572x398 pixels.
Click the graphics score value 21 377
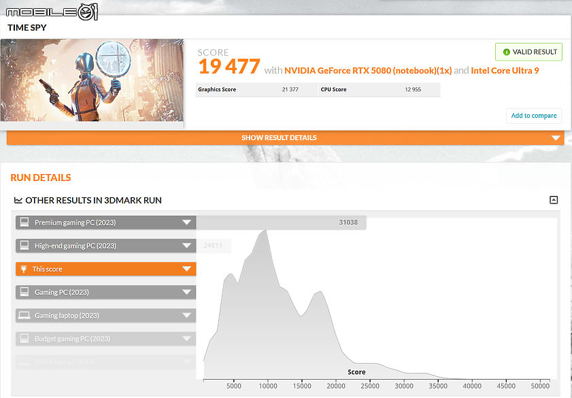(290, 89)
